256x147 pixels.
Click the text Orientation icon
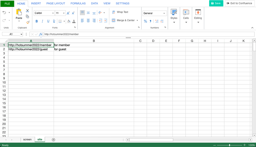[x=100, y=13]
